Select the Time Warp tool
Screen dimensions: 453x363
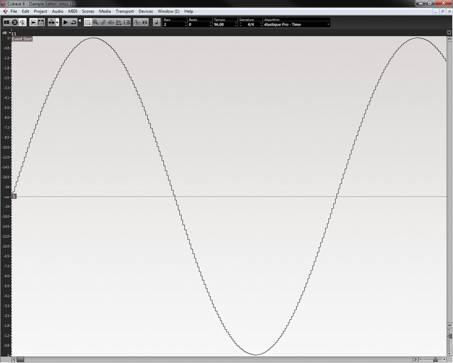(126, 22)
